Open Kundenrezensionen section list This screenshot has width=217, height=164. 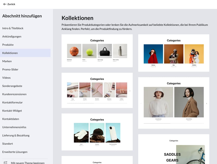pos(14,94)
